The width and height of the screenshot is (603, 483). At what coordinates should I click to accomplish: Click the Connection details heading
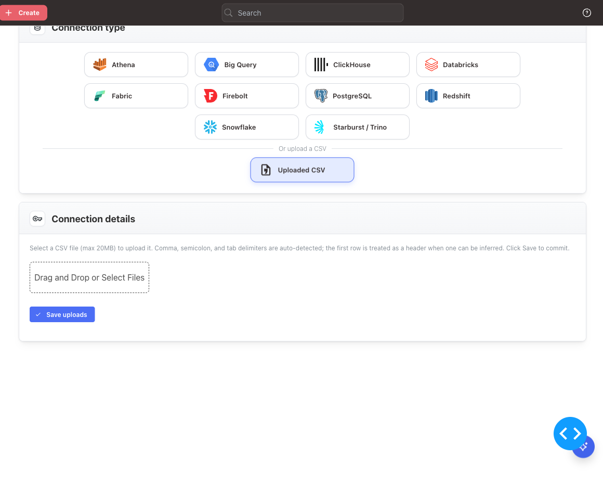(x=94, y=219)
